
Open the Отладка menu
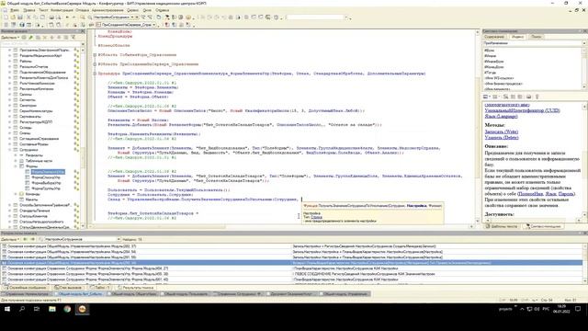[x=82, y=10]
